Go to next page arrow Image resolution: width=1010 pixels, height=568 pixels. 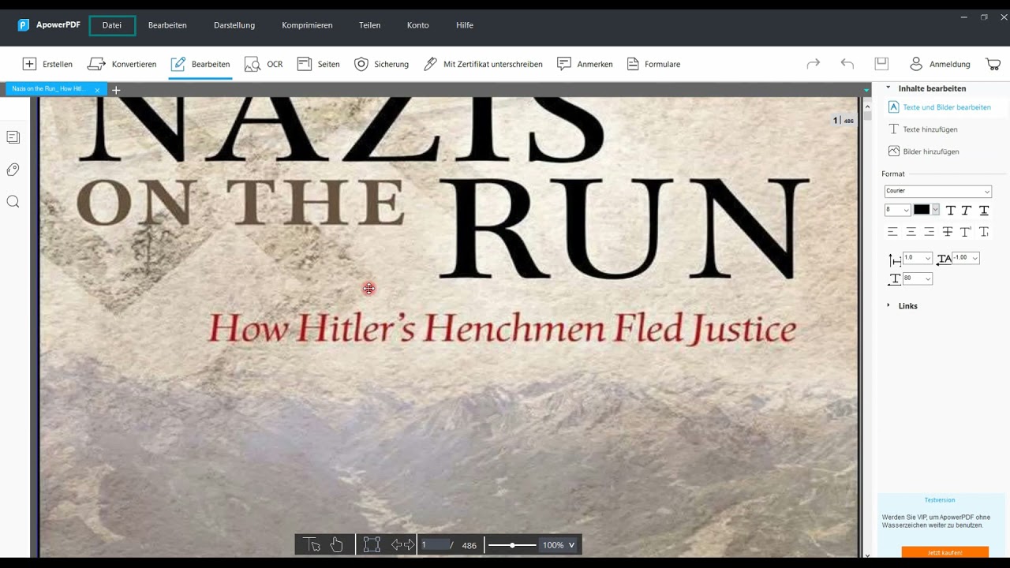click(x=410, y=544)
